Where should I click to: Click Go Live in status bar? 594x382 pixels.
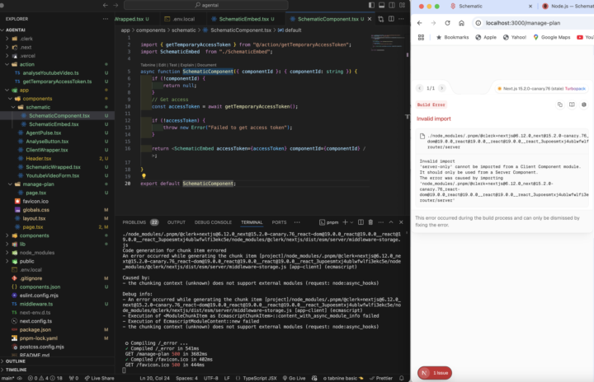(x=294, y=378)
